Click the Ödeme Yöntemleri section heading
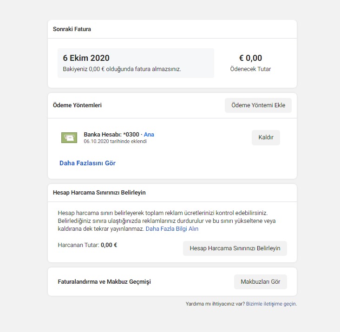 [x=77, y=105]
